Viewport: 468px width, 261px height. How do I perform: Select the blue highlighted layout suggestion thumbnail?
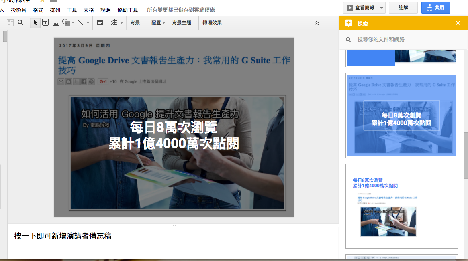click(402, 115)
